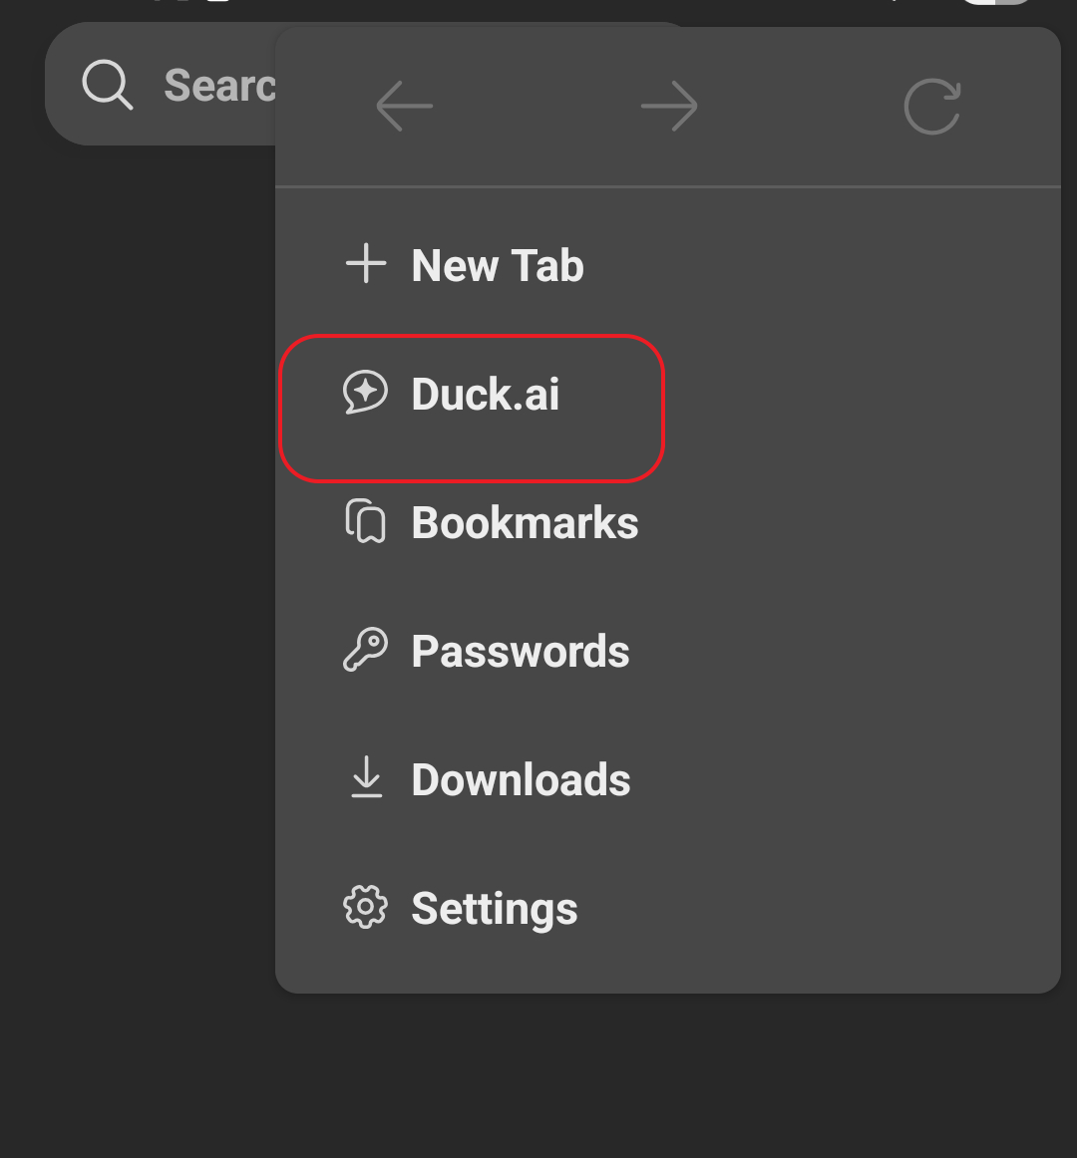This screenshot has height=1158, width=1077.
Task: Open Duck.ai from the menu
Action: point(486,395)
